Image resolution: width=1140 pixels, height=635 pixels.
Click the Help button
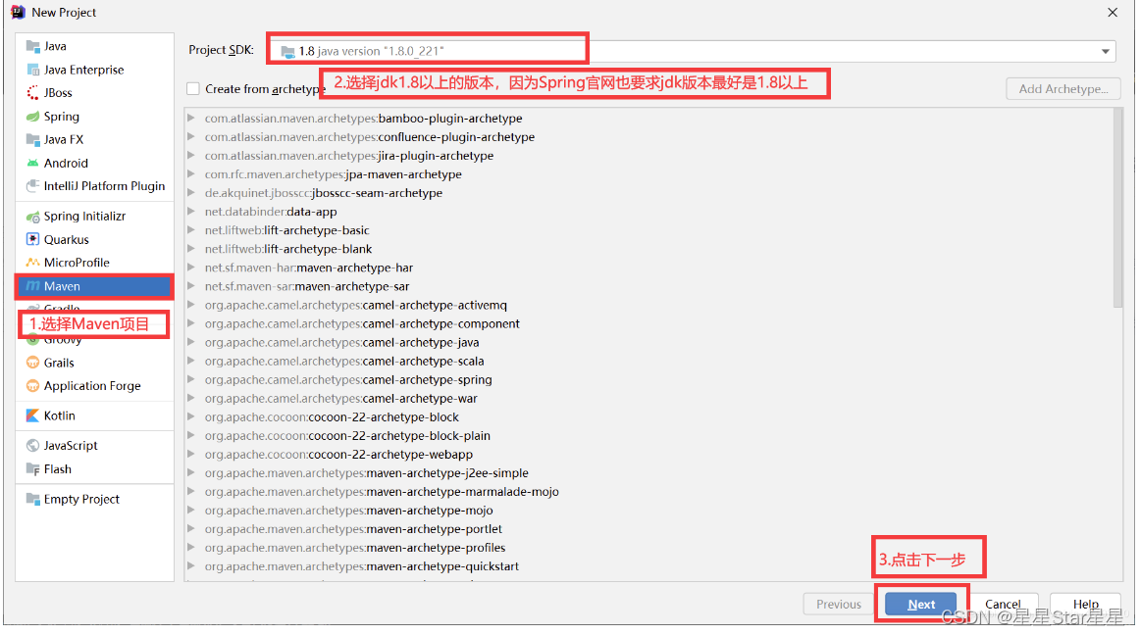pyautogui.click(x=1085, y=605)
